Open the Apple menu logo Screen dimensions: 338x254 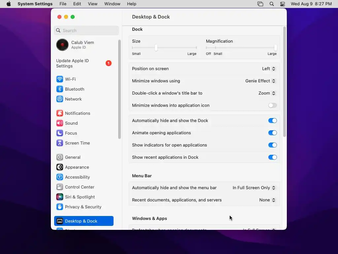(x=9, y=4)
